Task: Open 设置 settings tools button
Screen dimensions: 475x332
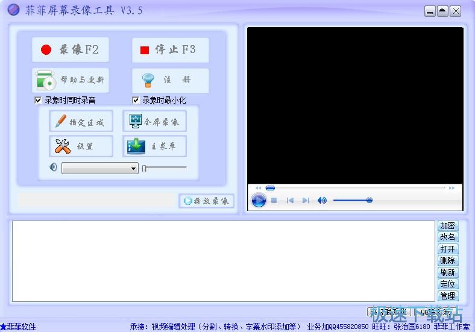Action: click(x=81, y=146)
